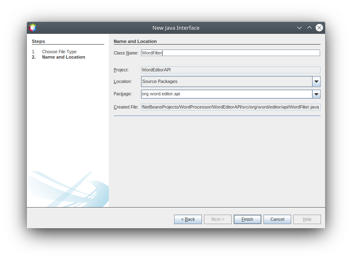
Task: Click the greyed-out Next button
Action: [218, 219]
